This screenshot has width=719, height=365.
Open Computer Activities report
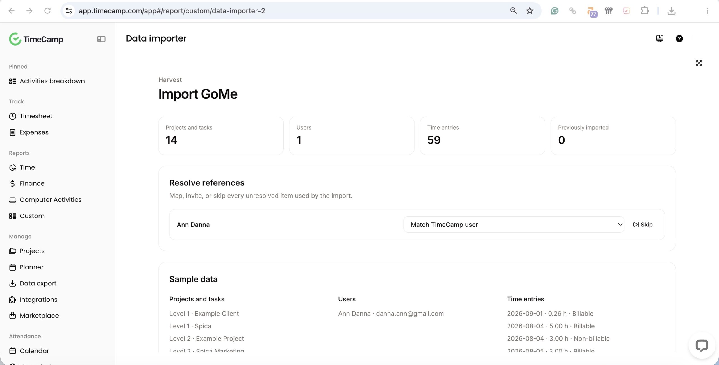tap(51, 200)
